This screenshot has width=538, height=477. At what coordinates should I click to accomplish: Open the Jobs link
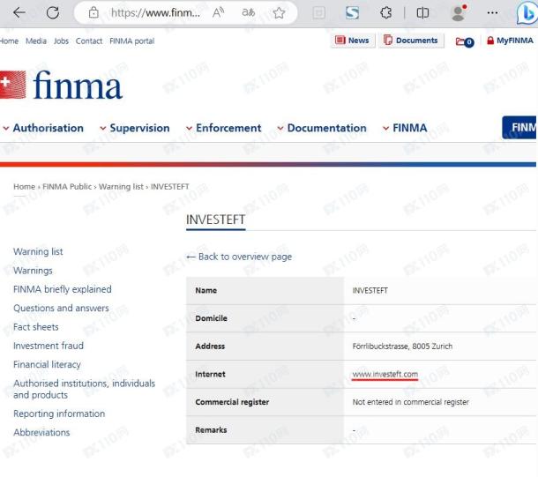coord(61,41)
